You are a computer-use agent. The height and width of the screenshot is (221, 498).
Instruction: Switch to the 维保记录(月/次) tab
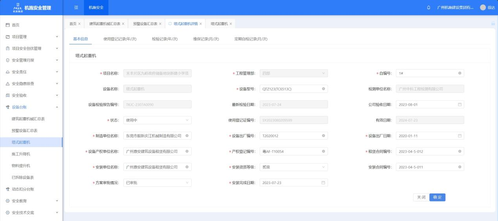coord(206,39)
